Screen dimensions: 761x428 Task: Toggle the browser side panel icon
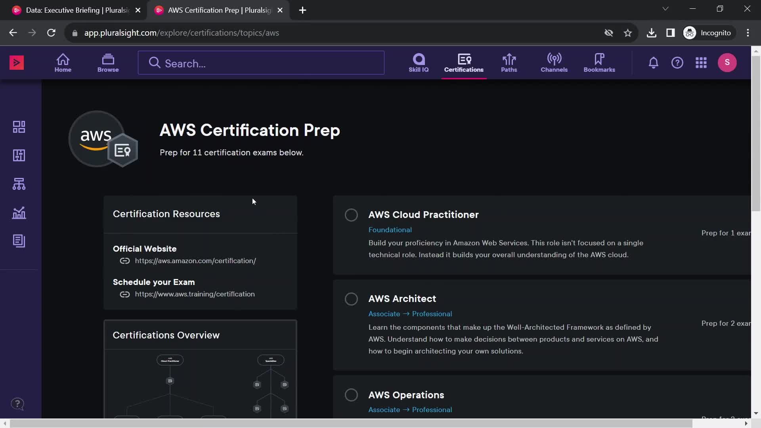[670, 33]
